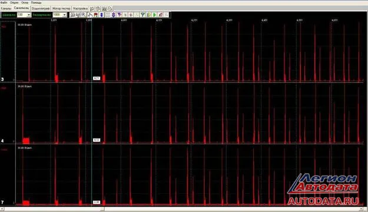Click the second icon right of Настройка tab
368x212 pixels.
point(98,9)
